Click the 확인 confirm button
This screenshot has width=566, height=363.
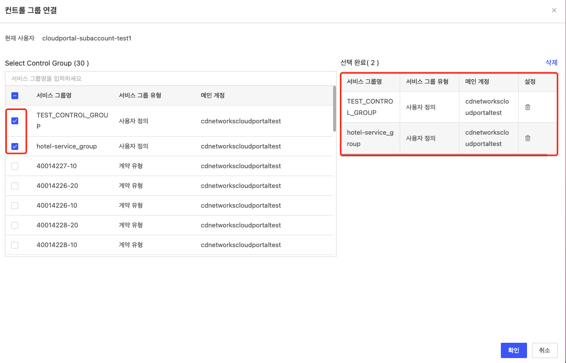[513, 350]
